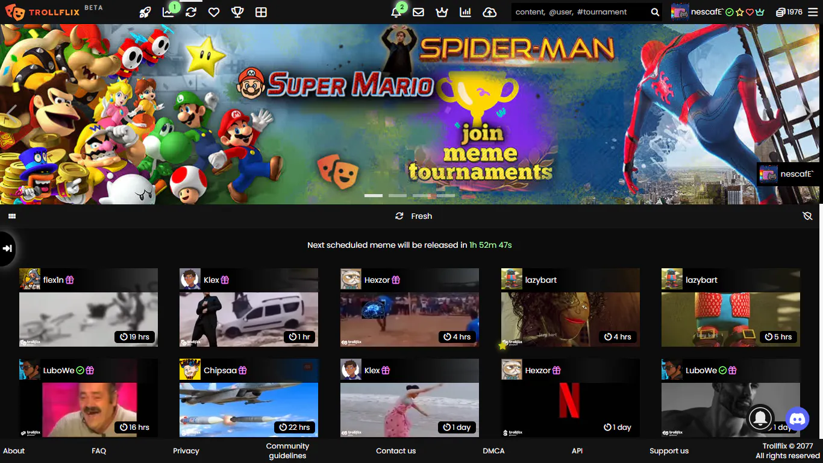The height and width of the screenshot is (463, 823).
Task: Open the About footer link
Action: coord(14,450)
